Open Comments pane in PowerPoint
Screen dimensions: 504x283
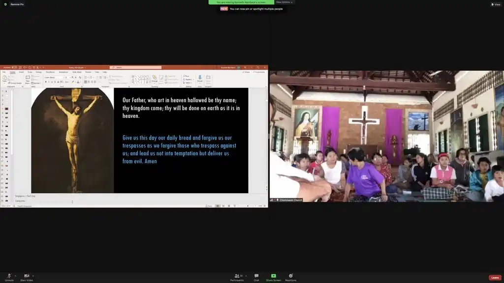pyautogui.click(x=259, y=72)
